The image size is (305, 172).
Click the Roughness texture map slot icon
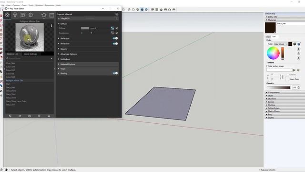tap(112, 33)
